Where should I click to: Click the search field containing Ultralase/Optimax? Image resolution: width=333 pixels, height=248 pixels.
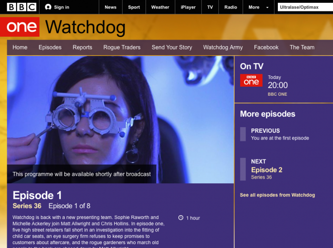click(305, 7)
